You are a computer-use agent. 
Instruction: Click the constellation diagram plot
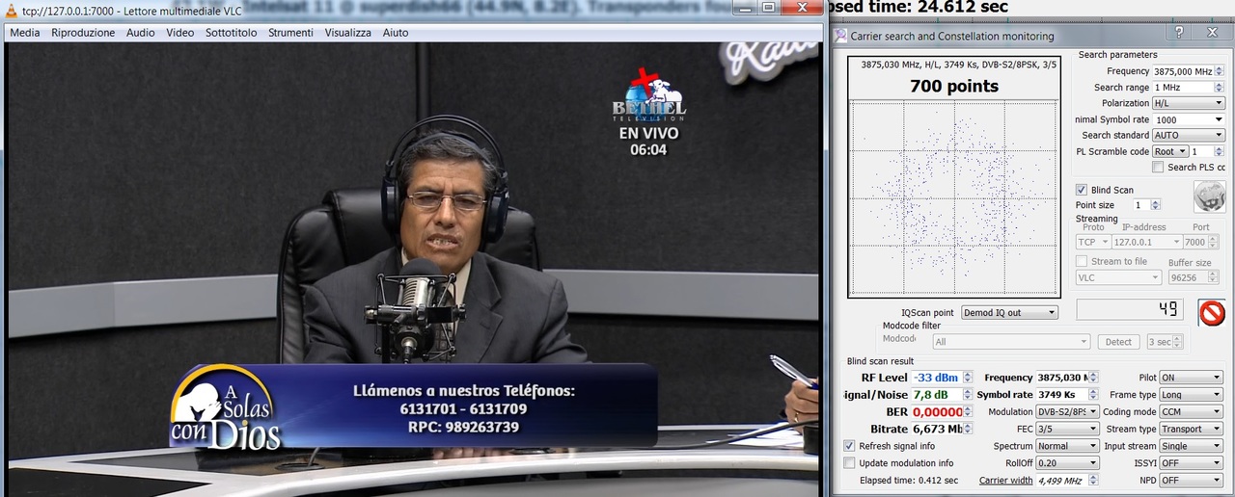(954, 197)
